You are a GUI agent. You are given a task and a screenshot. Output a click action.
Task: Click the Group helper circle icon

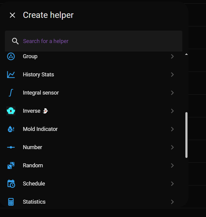(11, 56)
